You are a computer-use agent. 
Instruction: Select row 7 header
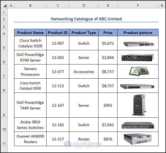coord(4,72)
